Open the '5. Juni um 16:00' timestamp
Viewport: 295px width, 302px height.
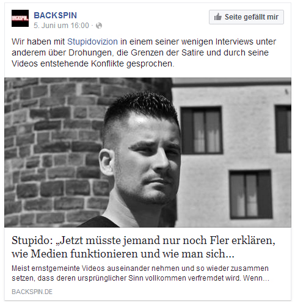61,26
